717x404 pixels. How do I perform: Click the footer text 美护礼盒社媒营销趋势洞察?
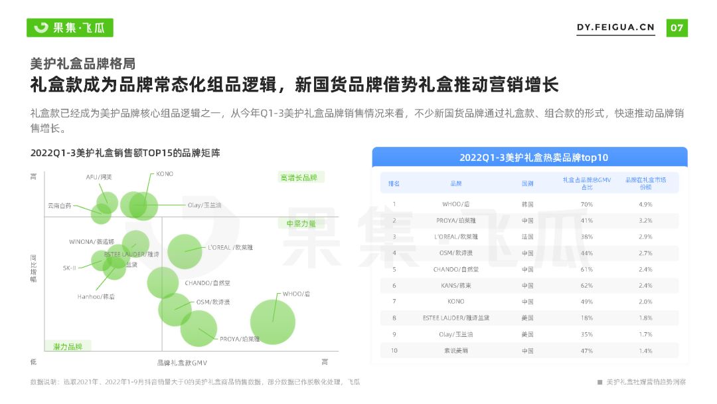pos(646,382)
